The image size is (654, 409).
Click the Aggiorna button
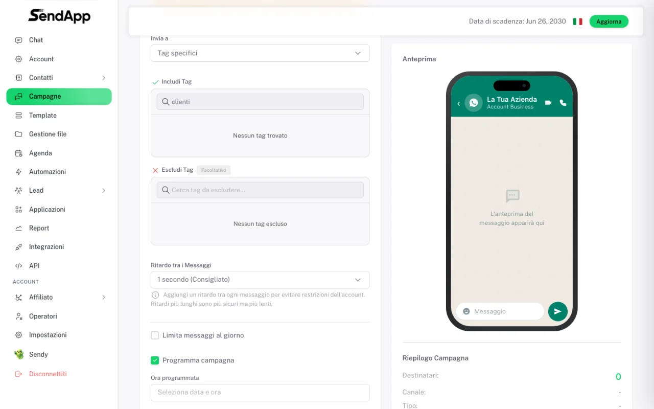(x=609, y=21)
